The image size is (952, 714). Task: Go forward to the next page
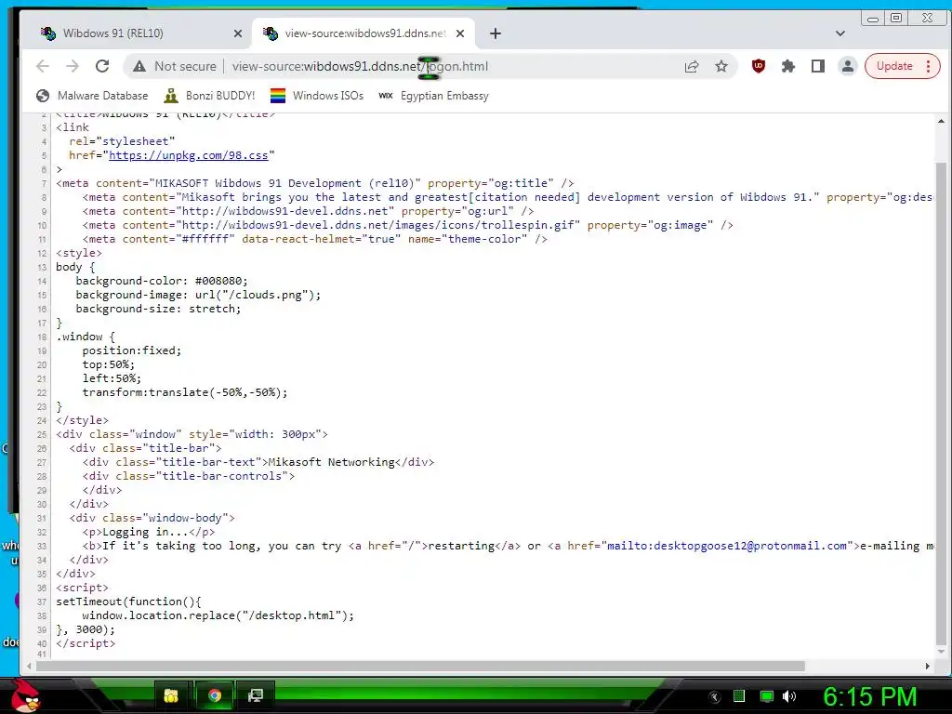tap(73, 66)
